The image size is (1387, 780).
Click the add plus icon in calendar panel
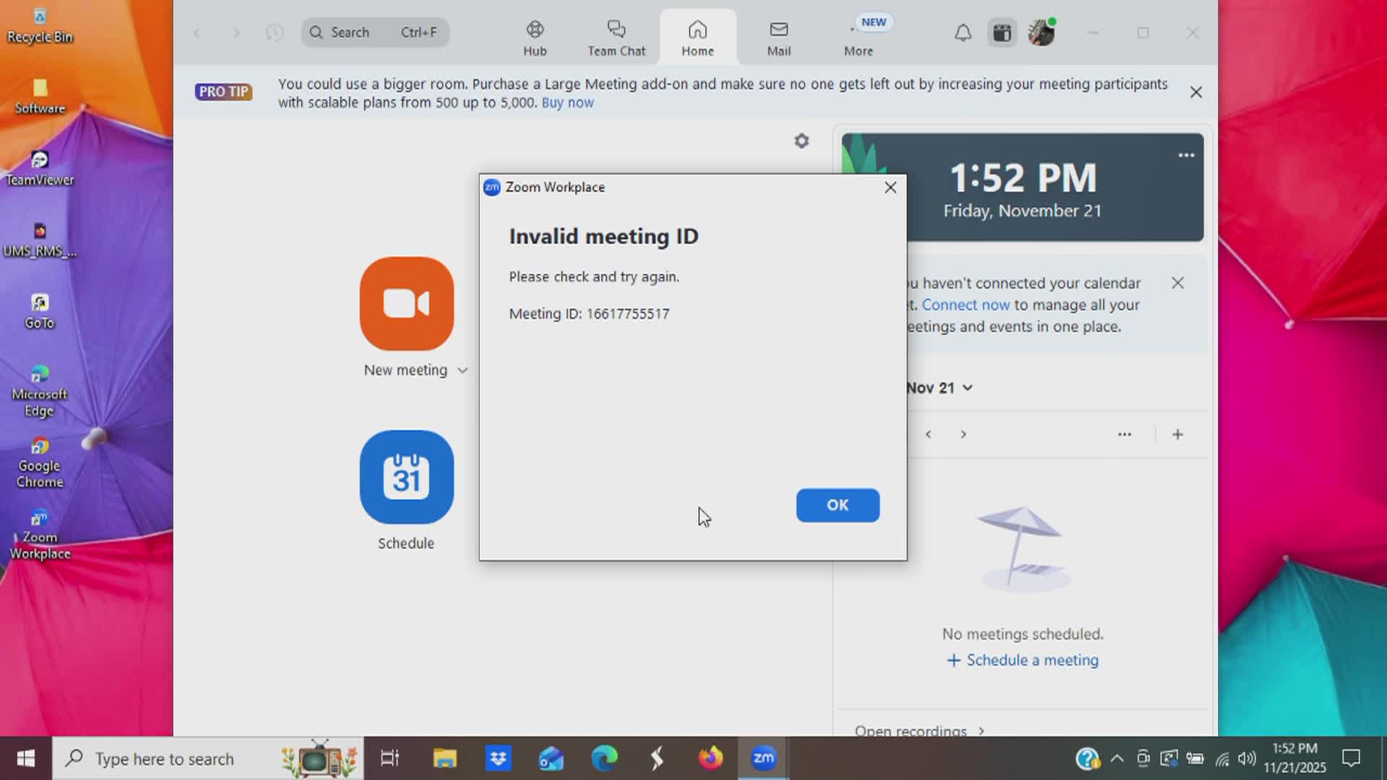click(x=1178, y=434)
